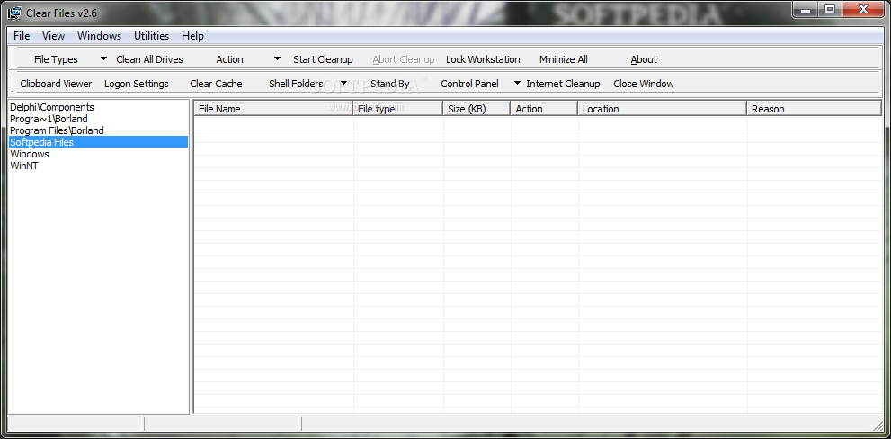Select Windows in the folder list
The image size is (891, 439).
[98, 154]
